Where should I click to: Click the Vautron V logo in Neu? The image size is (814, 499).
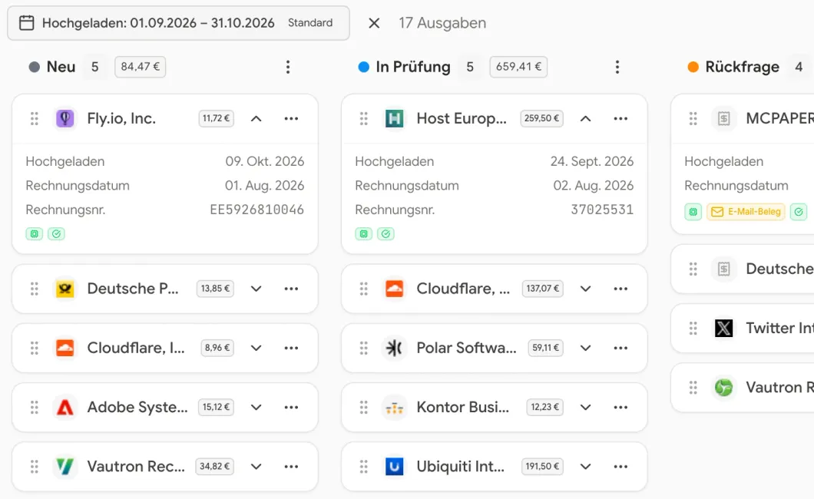[65, 466]
